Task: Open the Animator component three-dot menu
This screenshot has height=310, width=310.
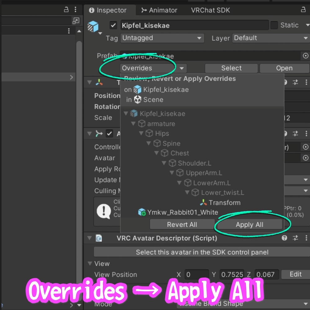Action: tap(306, 133)
